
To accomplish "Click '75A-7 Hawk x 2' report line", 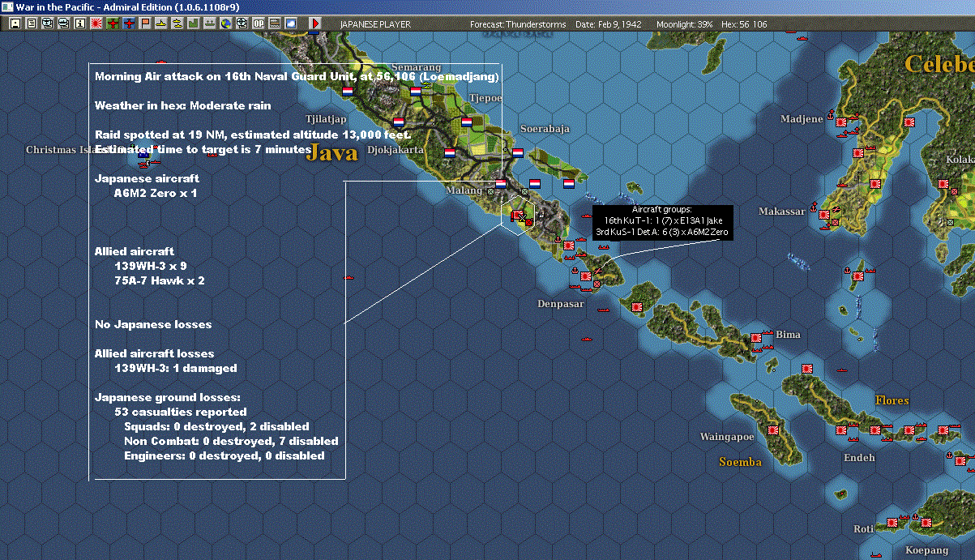I will pos(160,280).
